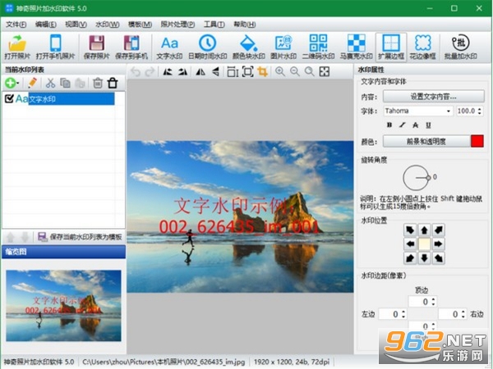The image size is (493, 369).
Task: Add a text watermark via 文字水印
Action: coord(169,47)
